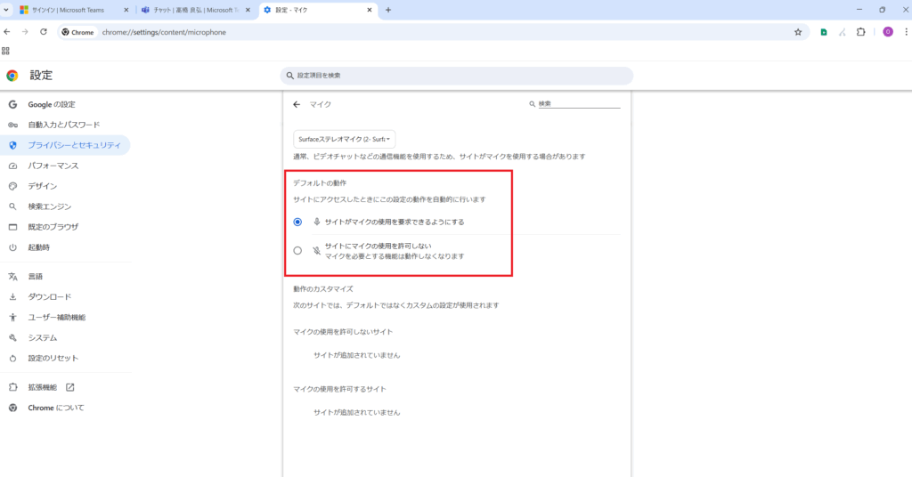912x477 pixels.
Task: Select サイトにマイクの使用を許可しない radio button
Action: tap(297, 251)
